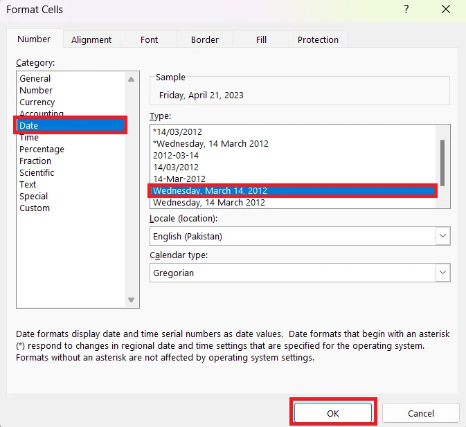Expand the Locale (location) dropdown arrow
This screenshot has height=427, width=466.
point(443,236)
